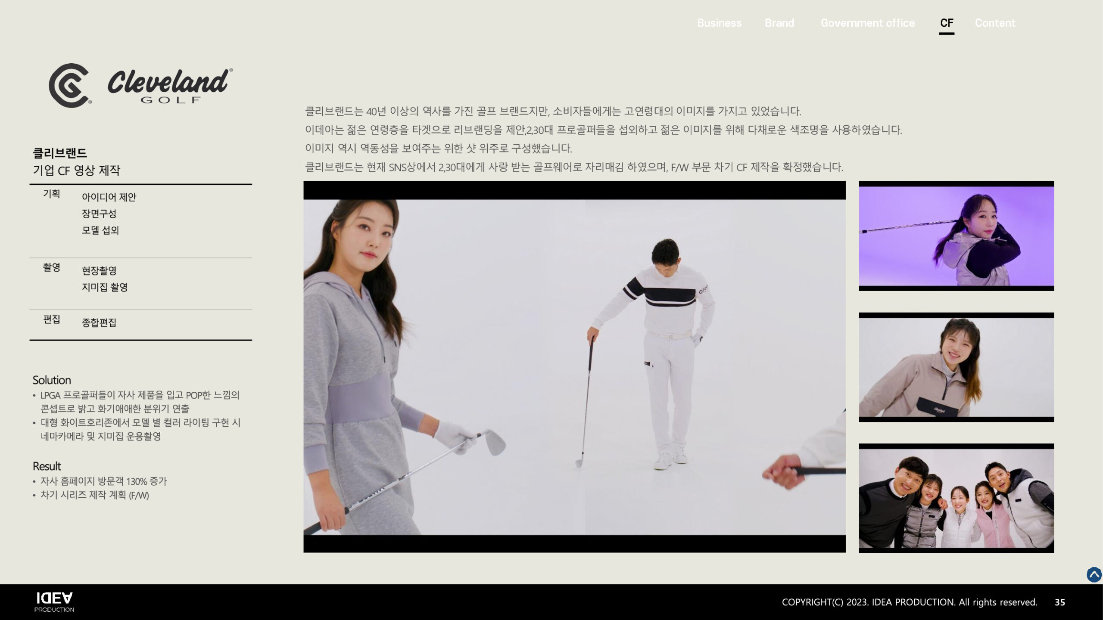Image resolution: width=1103 pixels, height=620 pixels.
Task: Open the purple-lit golf swing thumbnail
Action: 956,236
